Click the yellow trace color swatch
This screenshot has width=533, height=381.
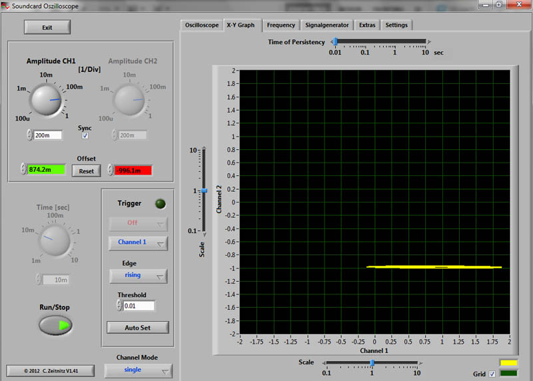tap(509, 364)
